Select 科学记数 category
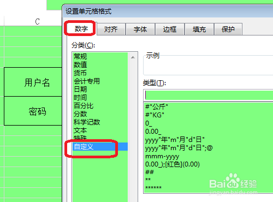The image size is (273, 202). point(100,122)
